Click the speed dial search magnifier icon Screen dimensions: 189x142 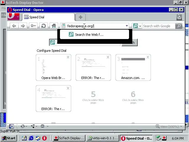(x=53, y=42)
